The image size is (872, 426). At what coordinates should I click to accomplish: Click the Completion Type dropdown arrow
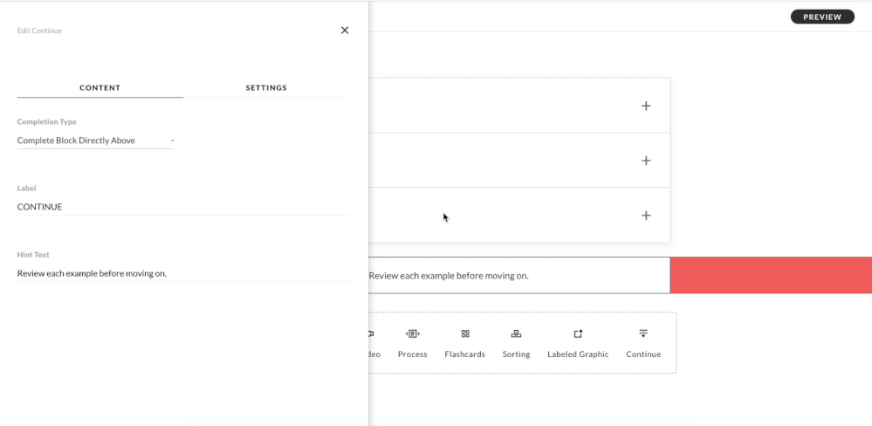[x=172, y=141]
